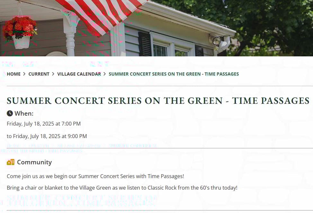Screen dimensions: 313x213
Task: Click the 9:00 PM end date text
Action: [x=47, y=136]
